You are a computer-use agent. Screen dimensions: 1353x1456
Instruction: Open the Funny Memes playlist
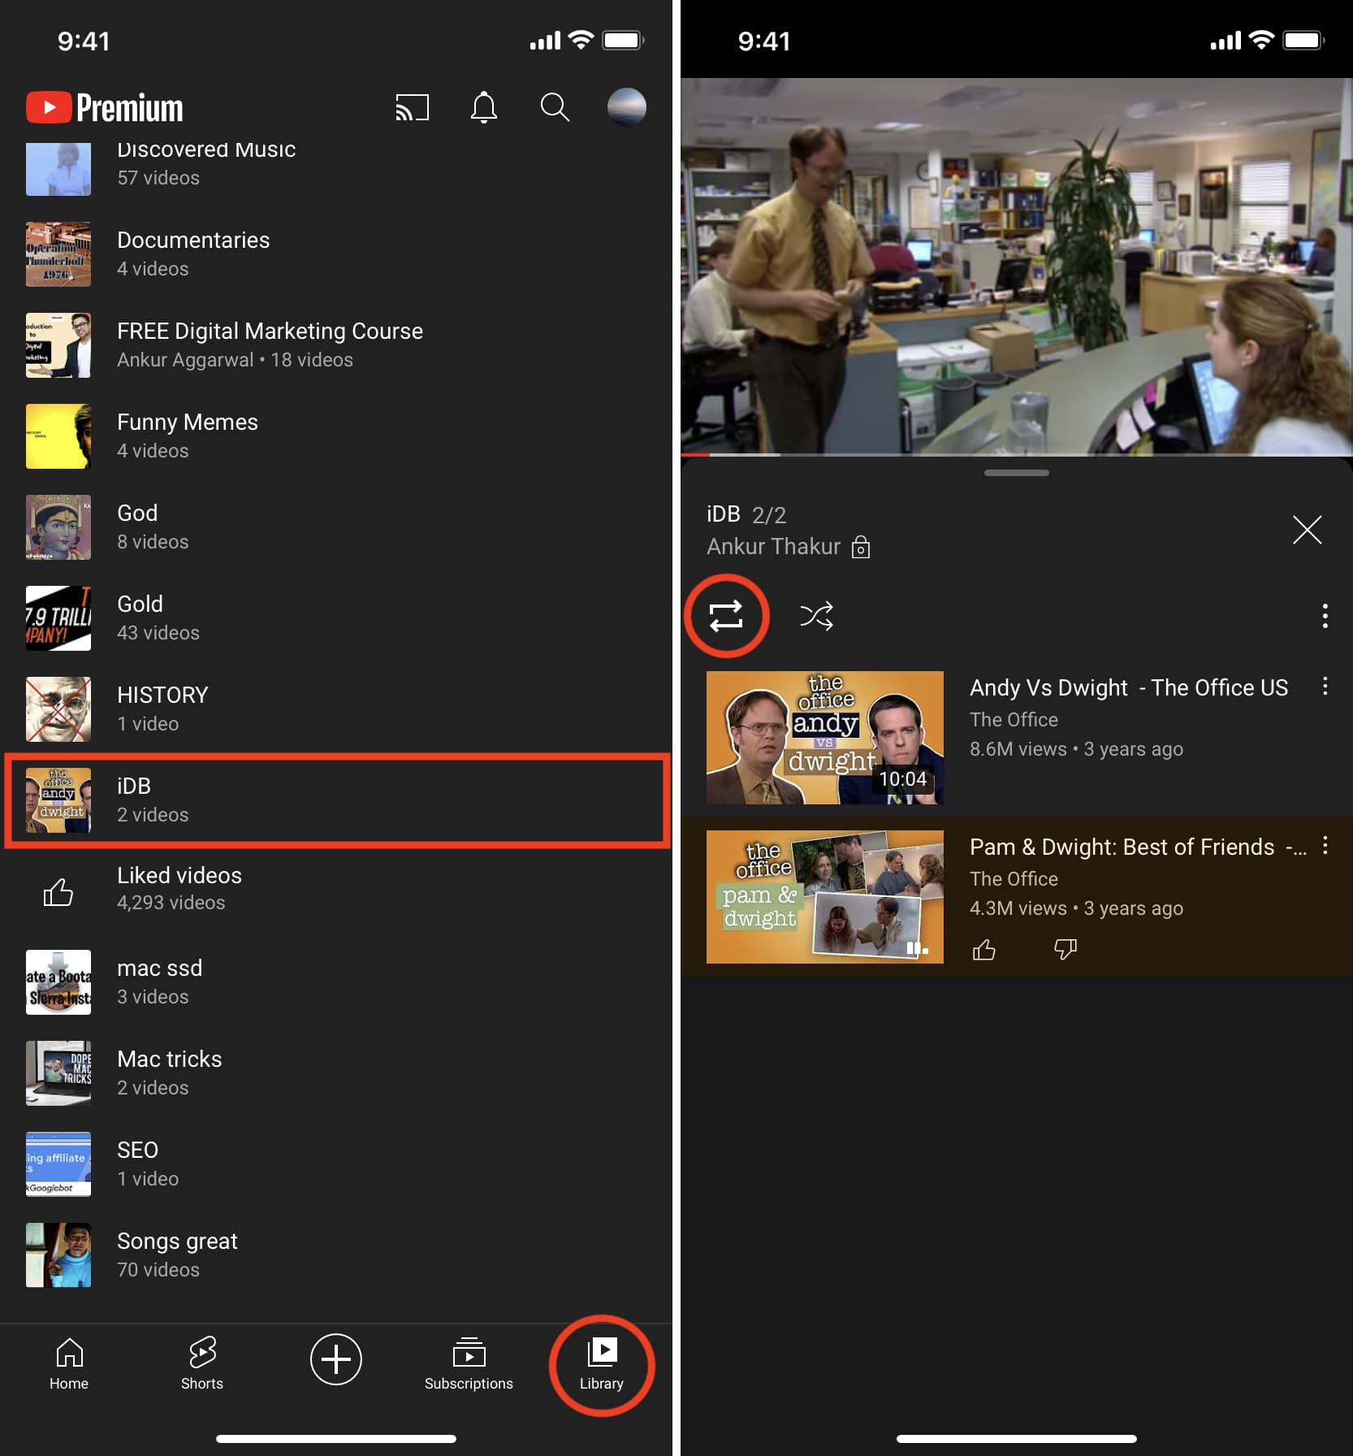[336, 436]
